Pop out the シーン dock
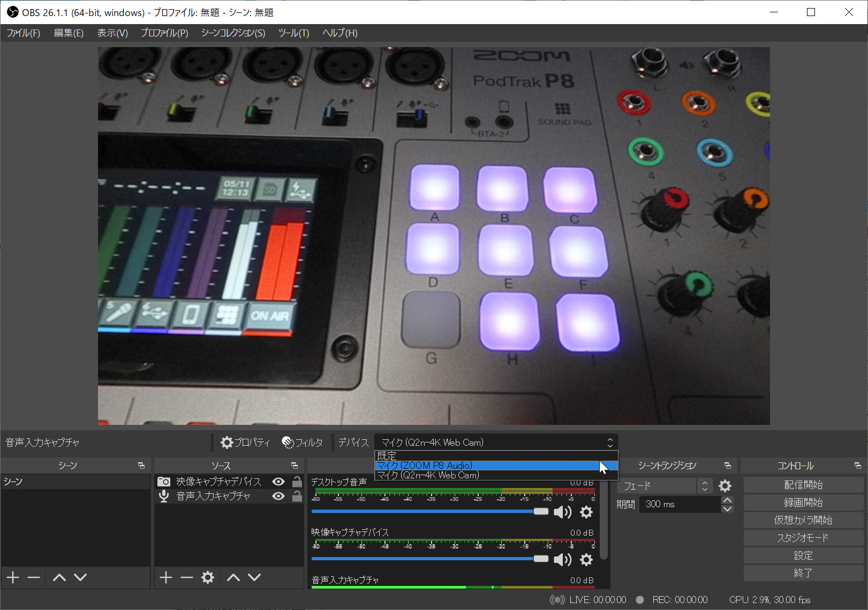This screenshot has width=868, height=610. click(x=141, y=466)
